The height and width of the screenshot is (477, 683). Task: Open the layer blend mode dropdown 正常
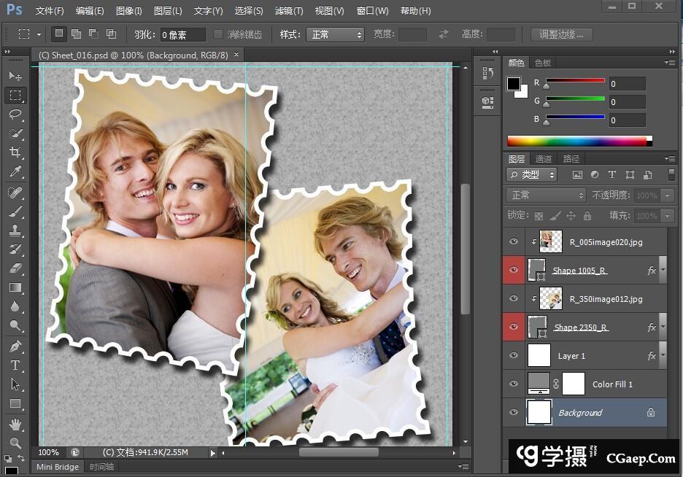[x=546, y=195]
